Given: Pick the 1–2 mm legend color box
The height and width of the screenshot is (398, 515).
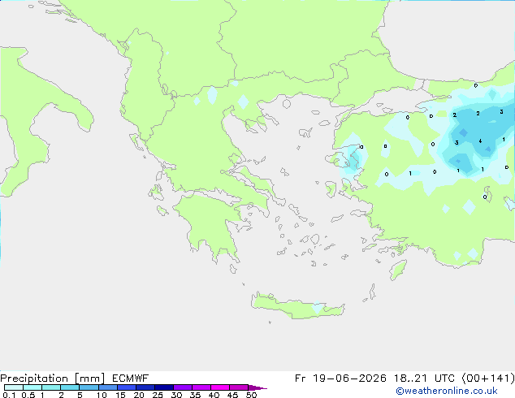Looking at the screenshot, I should pyautogui.click(x=51, y=387).
